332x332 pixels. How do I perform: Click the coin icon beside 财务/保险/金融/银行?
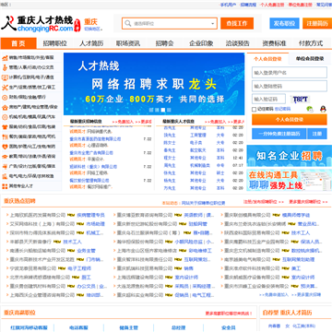(x=5, y=97)
